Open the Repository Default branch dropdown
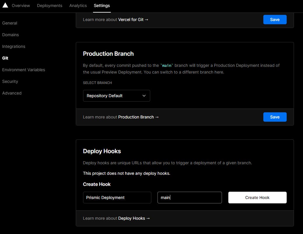This screenshot has width=303, height=234. click(x=117, y=96)
